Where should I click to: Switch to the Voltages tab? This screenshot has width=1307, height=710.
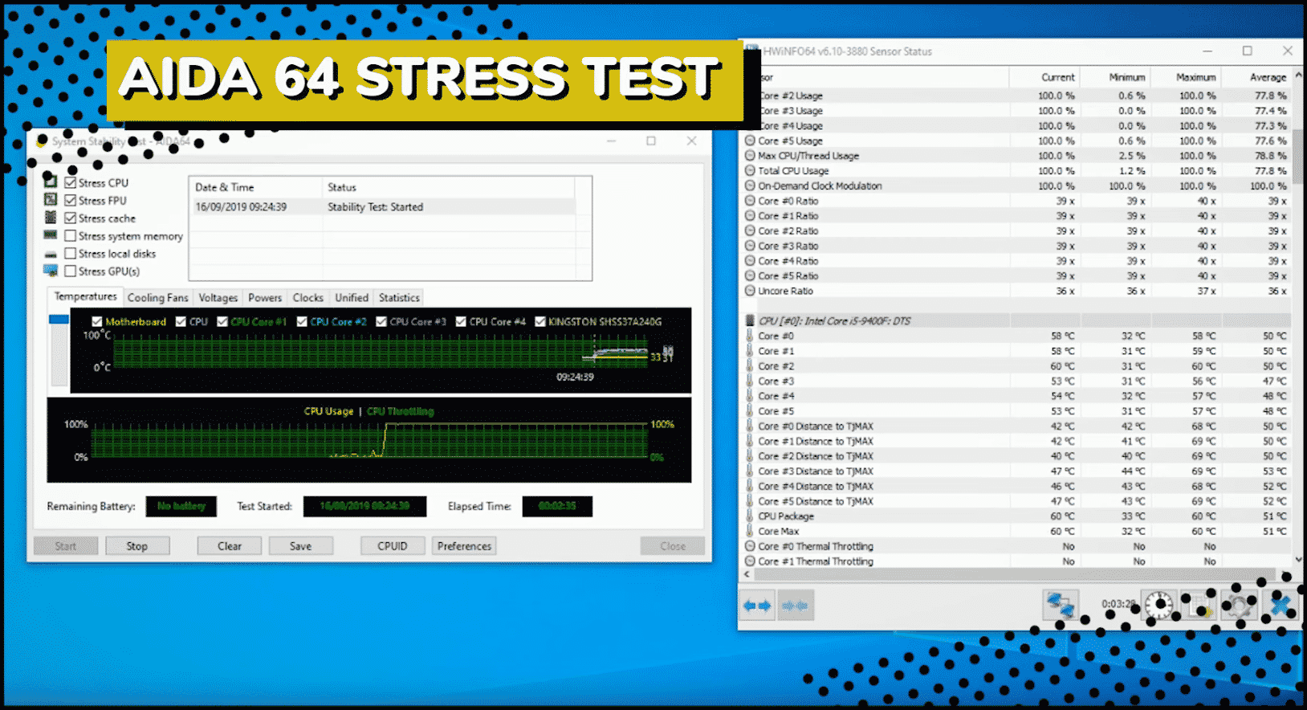click(218, 297)
